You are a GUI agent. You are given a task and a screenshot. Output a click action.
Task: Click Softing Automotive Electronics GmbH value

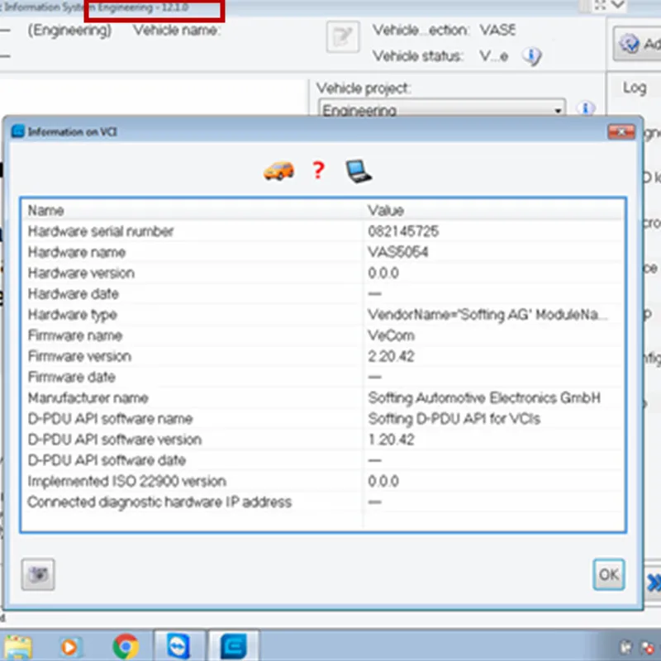484,398
